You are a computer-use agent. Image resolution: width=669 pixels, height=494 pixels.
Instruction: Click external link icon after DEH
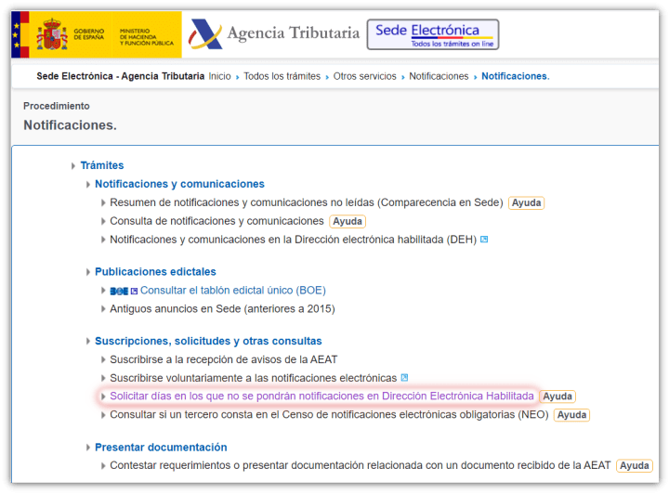[484, 240]
